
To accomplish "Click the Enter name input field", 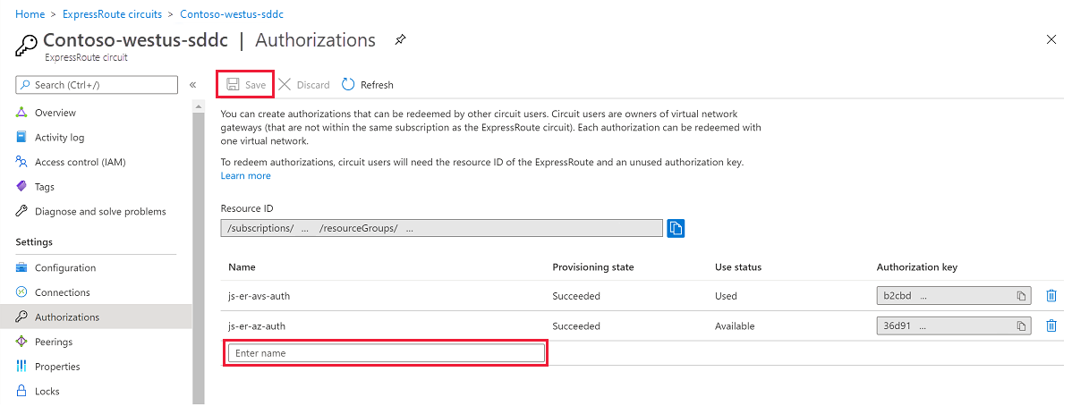I will coord(386,353).
